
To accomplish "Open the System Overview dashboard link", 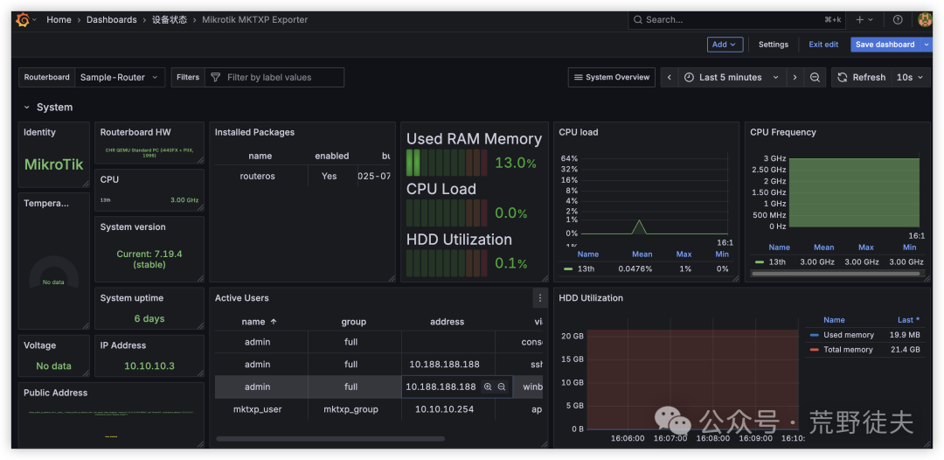I will [x=611, y=78].
